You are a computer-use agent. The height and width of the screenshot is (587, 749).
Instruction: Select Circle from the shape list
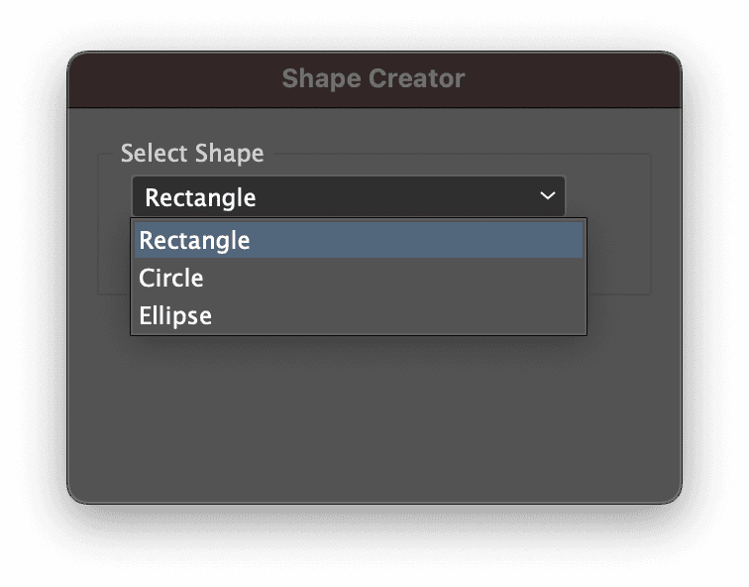point(359,278)
